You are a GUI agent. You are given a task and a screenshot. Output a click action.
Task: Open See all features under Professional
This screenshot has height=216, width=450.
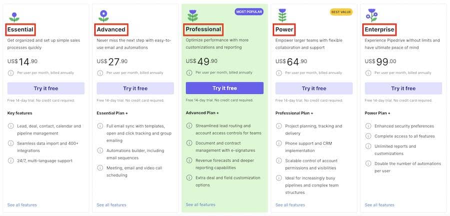tap(200, 204)
